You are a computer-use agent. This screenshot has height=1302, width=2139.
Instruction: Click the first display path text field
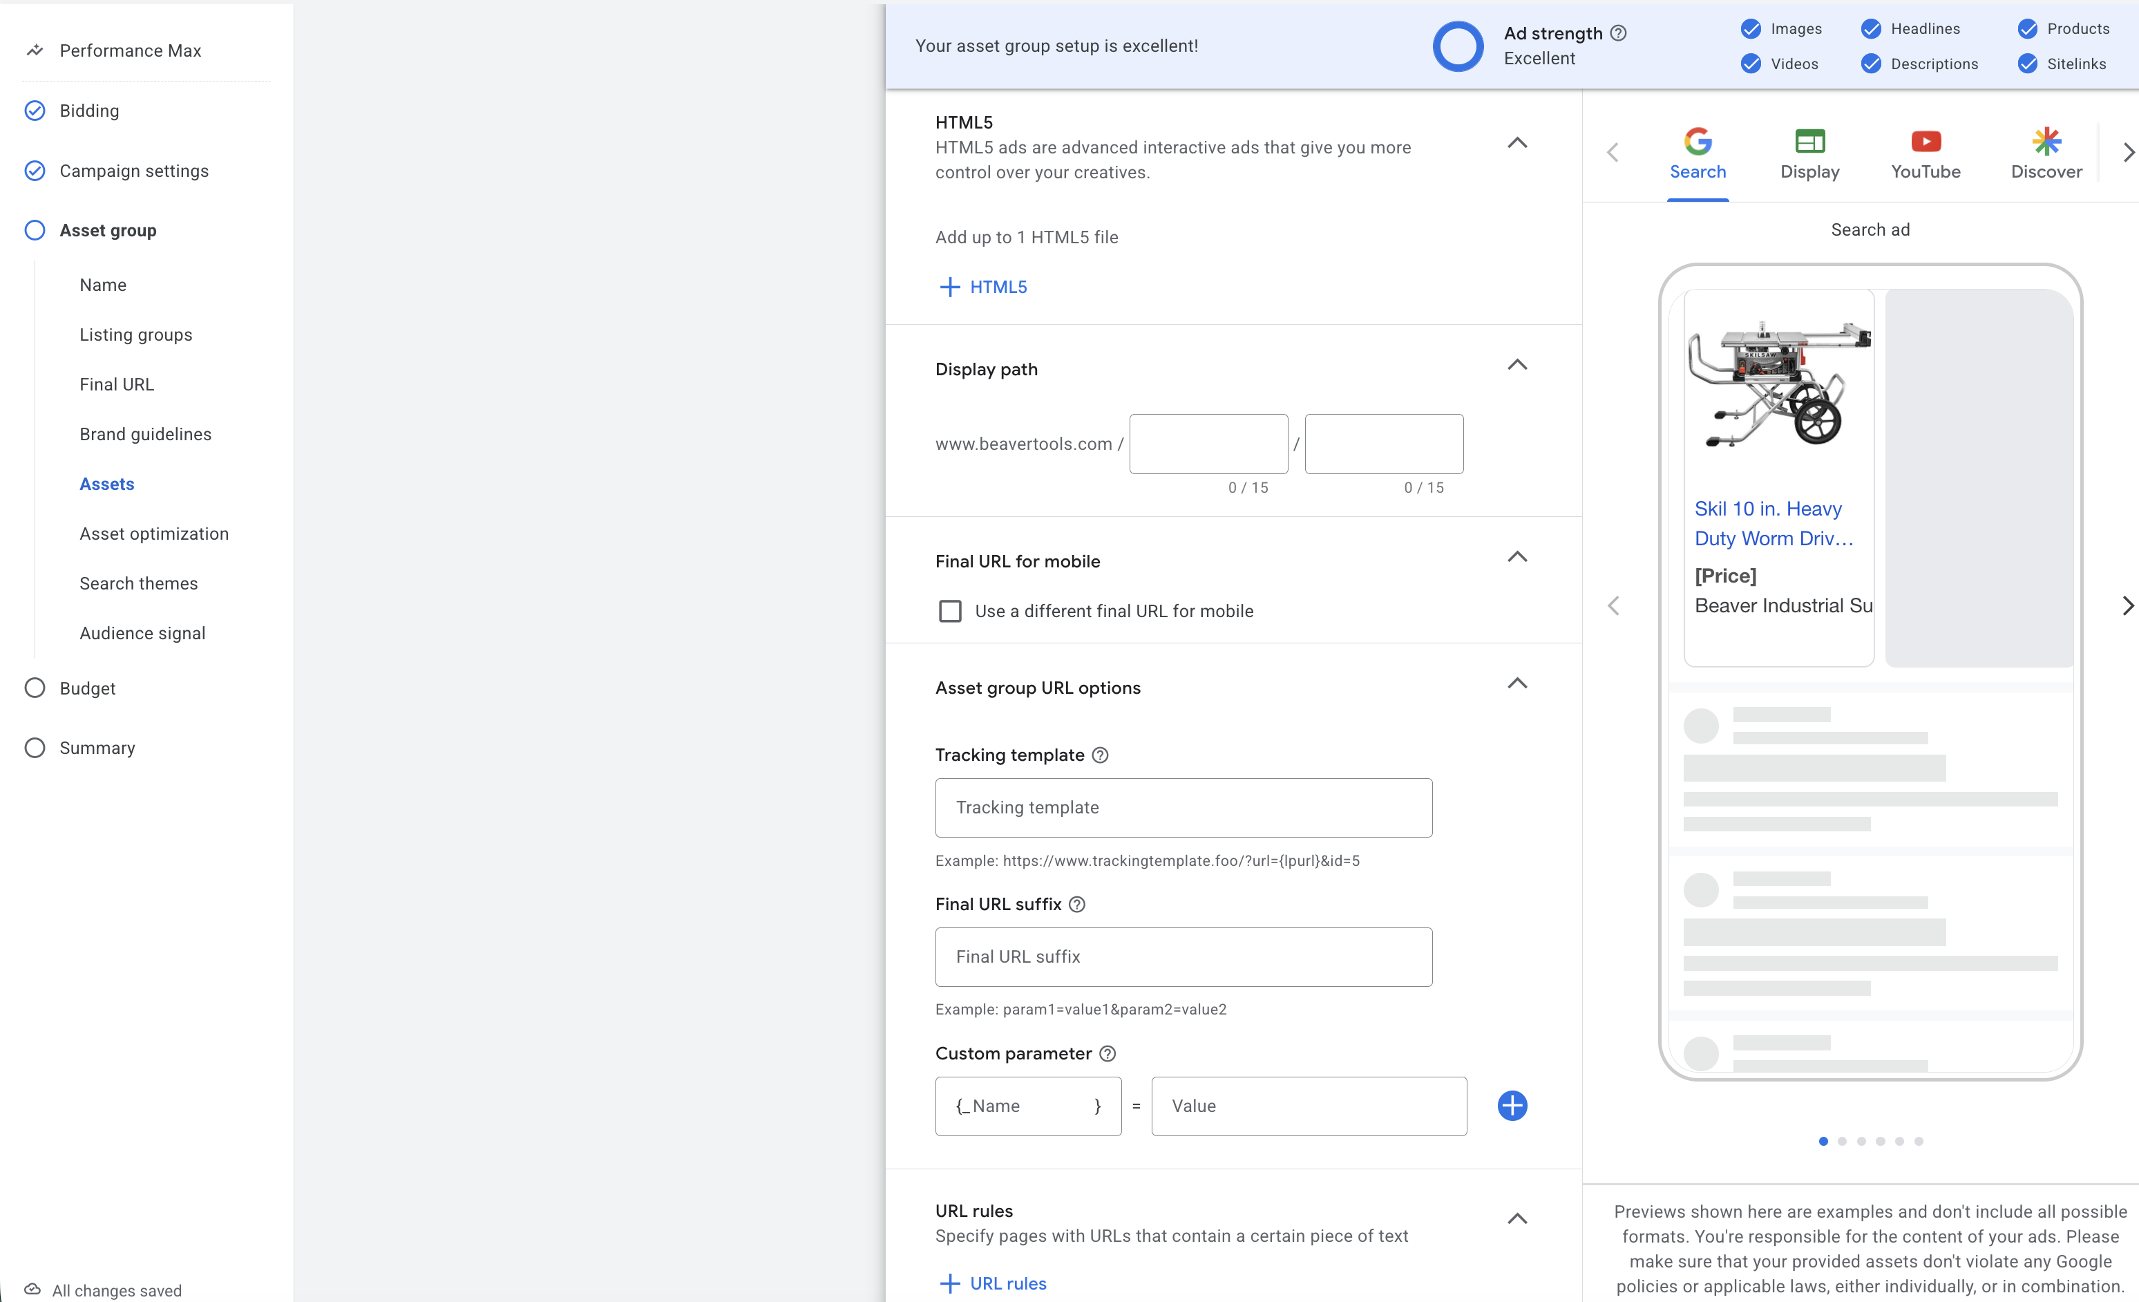[1208, 444]
